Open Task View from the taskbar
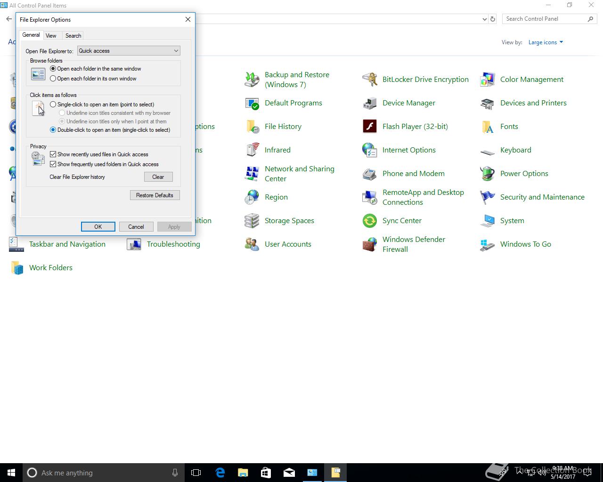The height and width of the screenshot is (482, 603). [x=196, y=473]
